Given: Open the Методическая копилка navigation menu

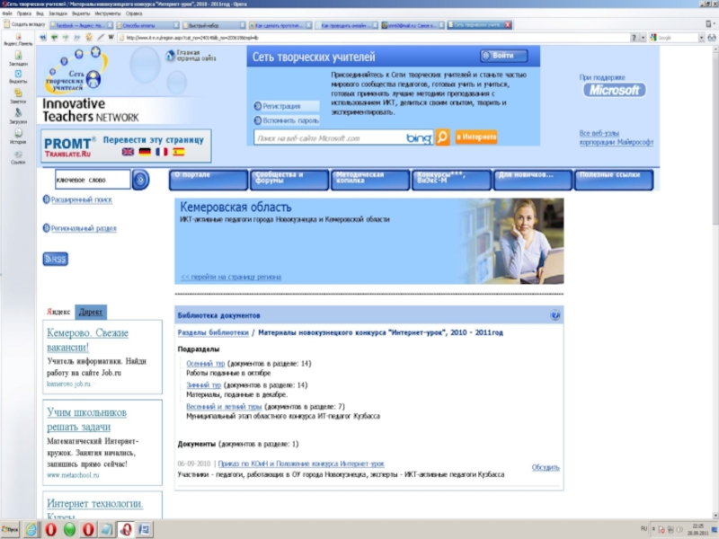Looking at the screenshot, I should [x=370, y=180].
